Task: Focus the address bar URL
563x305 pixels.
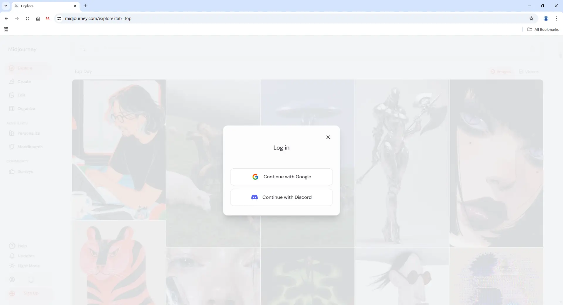Action: (98, 18)
